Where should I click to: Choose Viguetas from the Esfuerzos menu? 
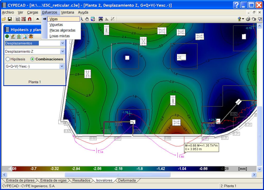(x=56, y=25)
